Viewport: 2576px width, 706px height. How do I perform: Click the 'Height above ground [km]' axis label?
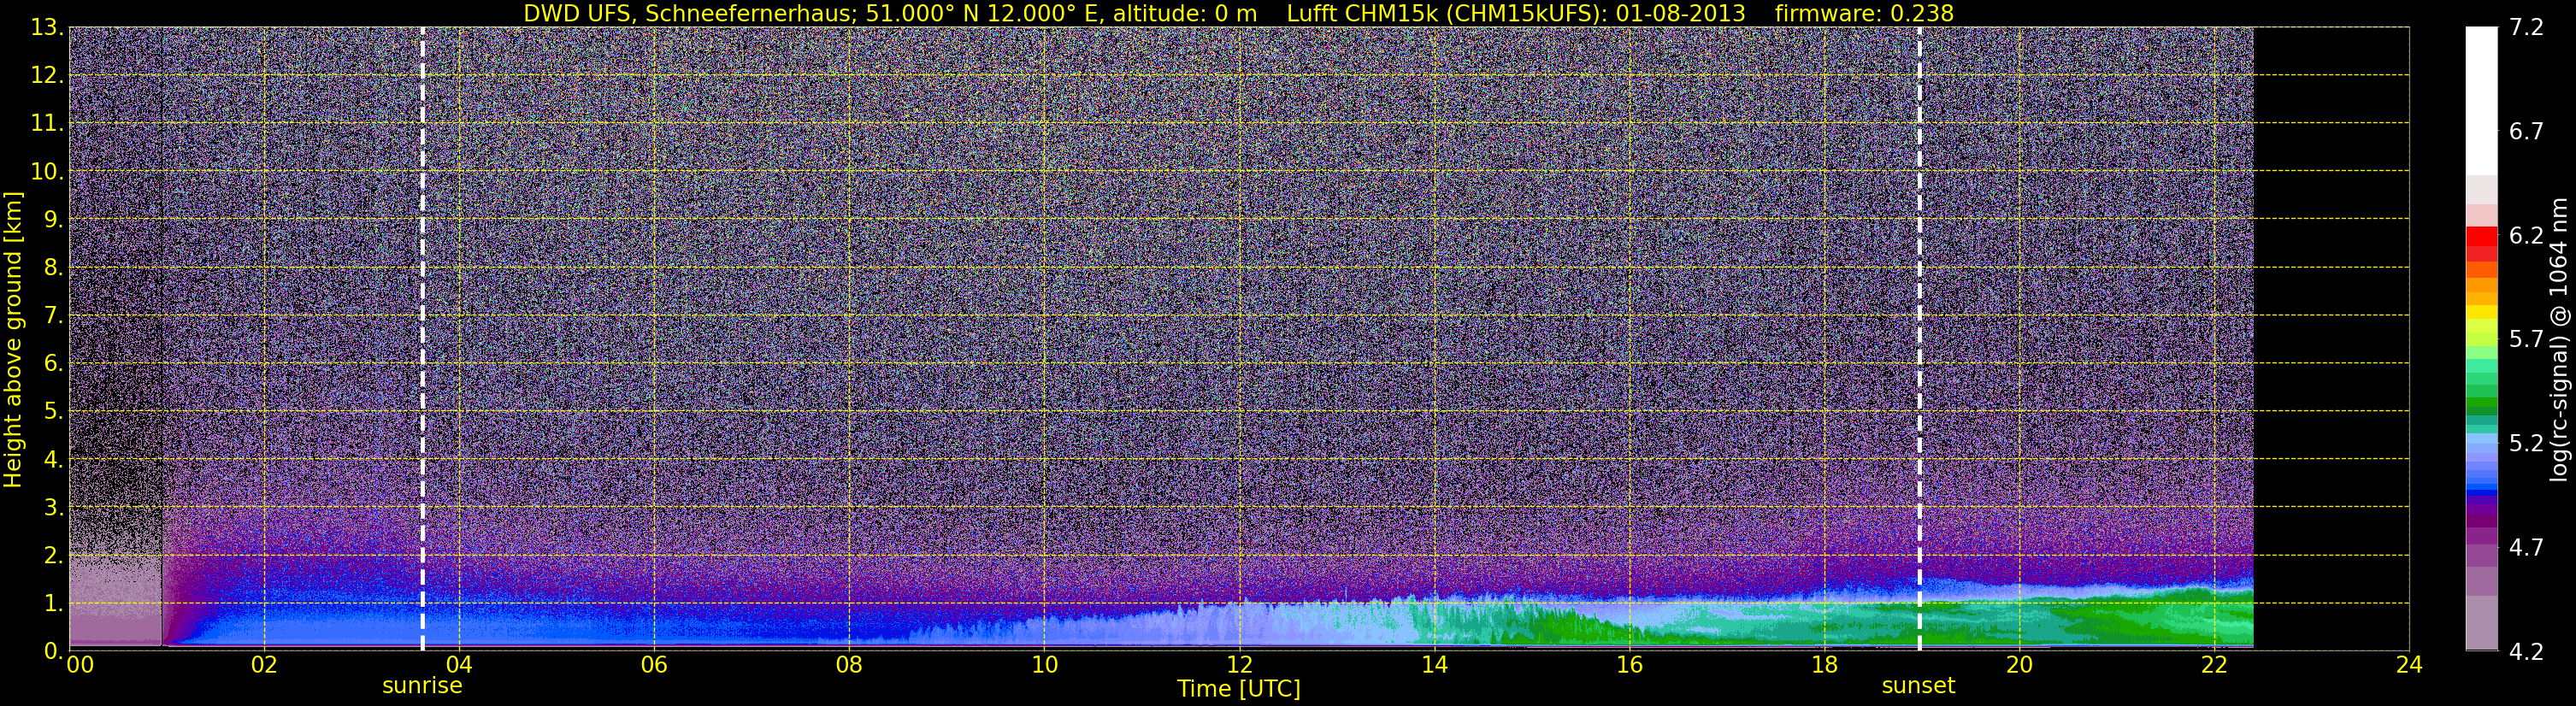click(x=13, y=340)
